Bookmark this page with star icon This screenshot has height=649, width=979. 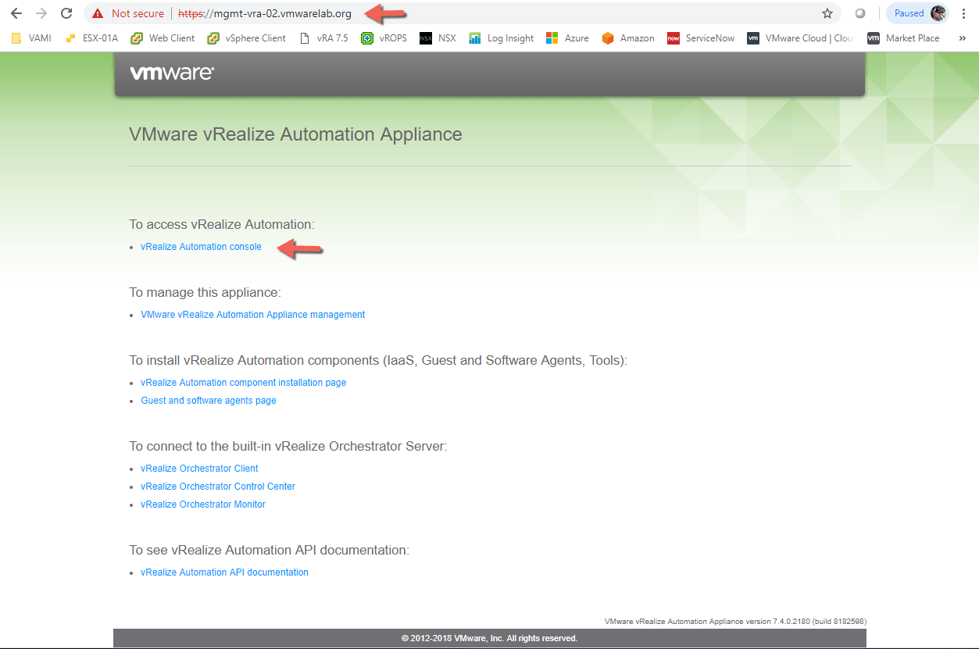(x=827, y=13)
